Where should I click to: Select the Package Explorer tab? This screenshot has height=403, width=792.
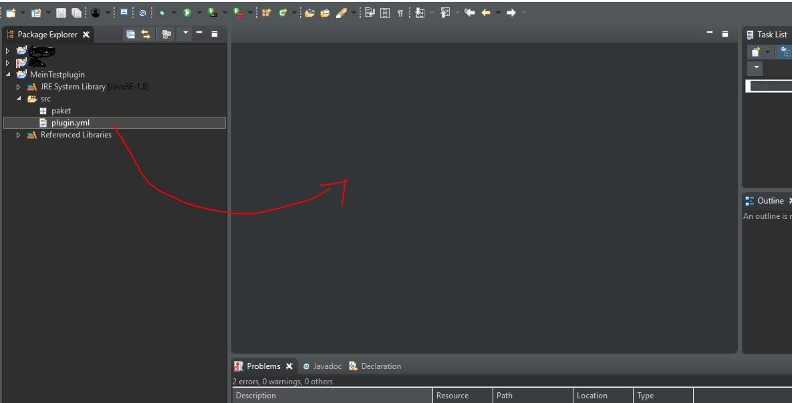[x=47, y=34]
